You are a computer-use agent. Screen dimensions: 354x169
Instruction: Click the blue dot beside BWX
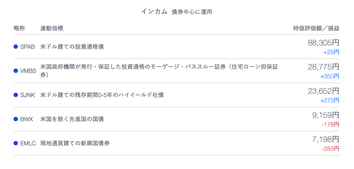tap(16, 119)
